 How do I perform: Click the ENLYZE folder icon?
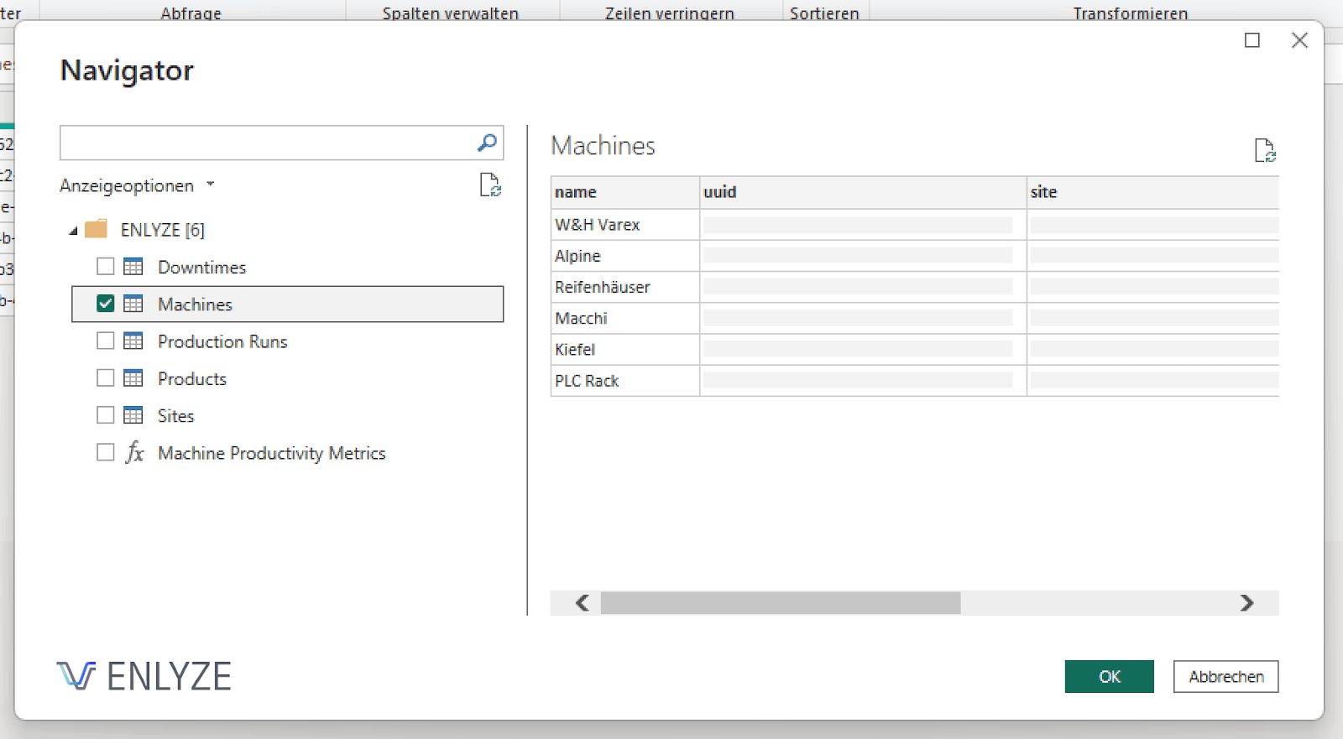coord(97,229)
